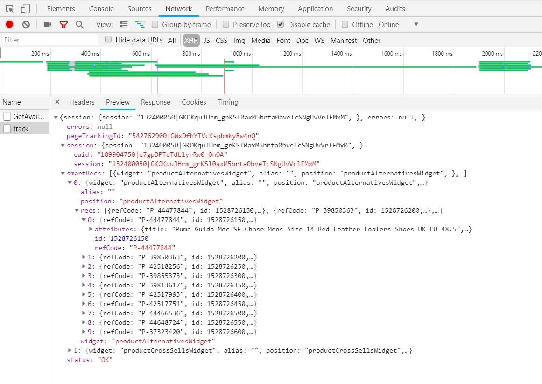The image size is (542, 384).
Task: Filter requests by JS type
Action: click(x=207, y=41)
